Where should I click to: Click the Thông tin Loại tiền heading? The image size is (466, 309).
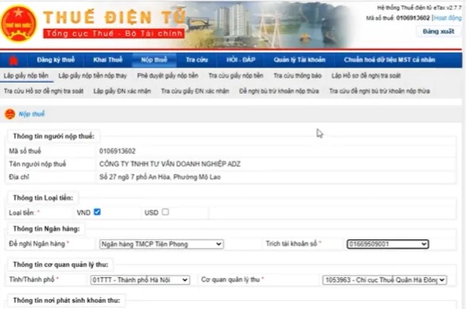[x=43, y=198]
